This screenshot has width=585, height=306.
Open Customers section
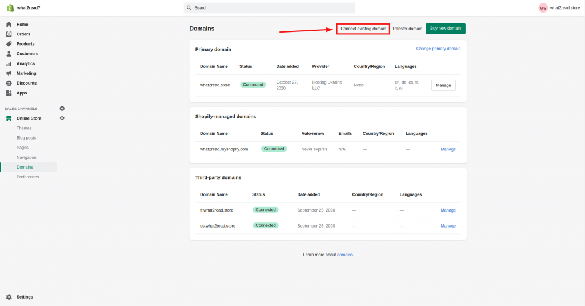(x=27, y=54)
